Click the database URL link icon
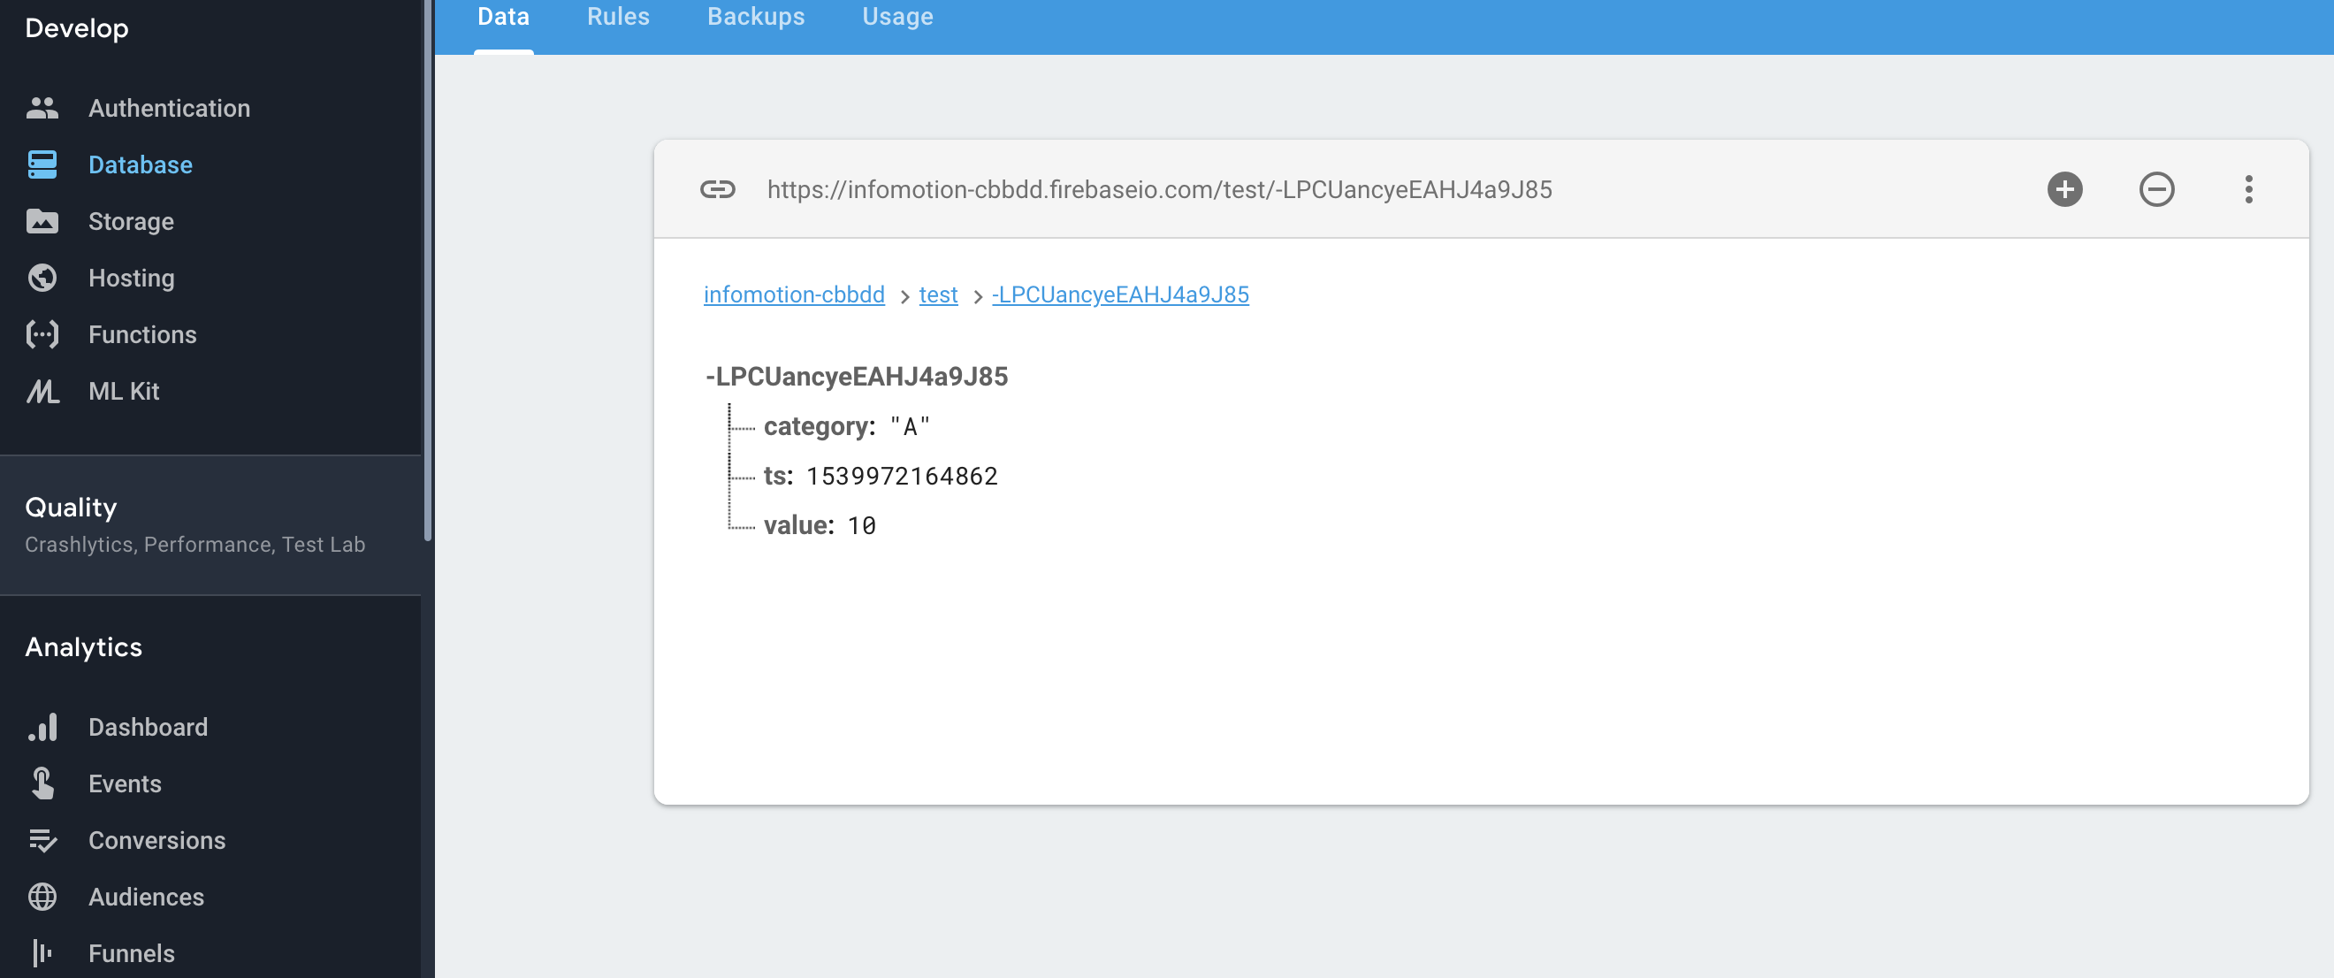The width and height of the screenshot is (2334, 978). (719, 188)
